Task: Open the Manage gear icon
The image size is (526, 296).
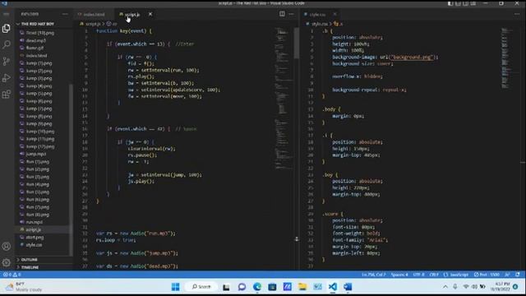Action: [x=6, y=262]
